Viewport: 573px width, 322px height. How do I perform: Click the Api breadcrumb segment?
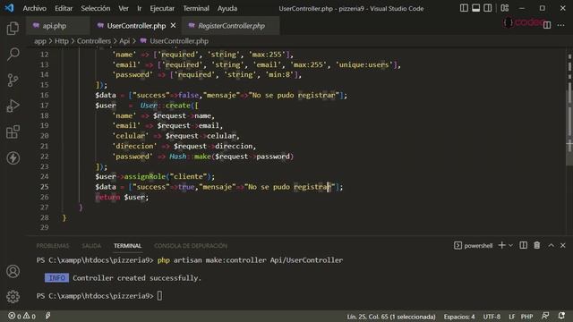[124, 41]
